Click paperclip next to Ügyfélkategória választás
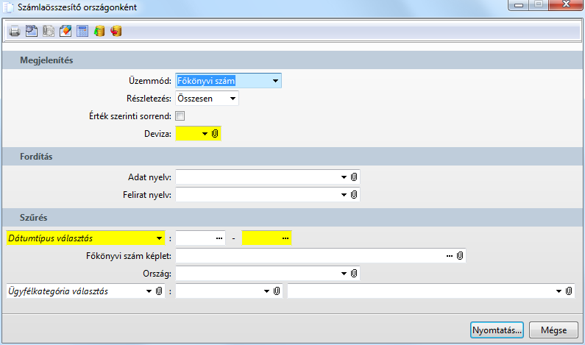The width and height of the screenshot is (585, 345). tap(159, 291)
